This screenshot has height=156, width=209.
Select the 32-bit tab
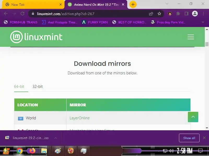(x=38, y=87)
